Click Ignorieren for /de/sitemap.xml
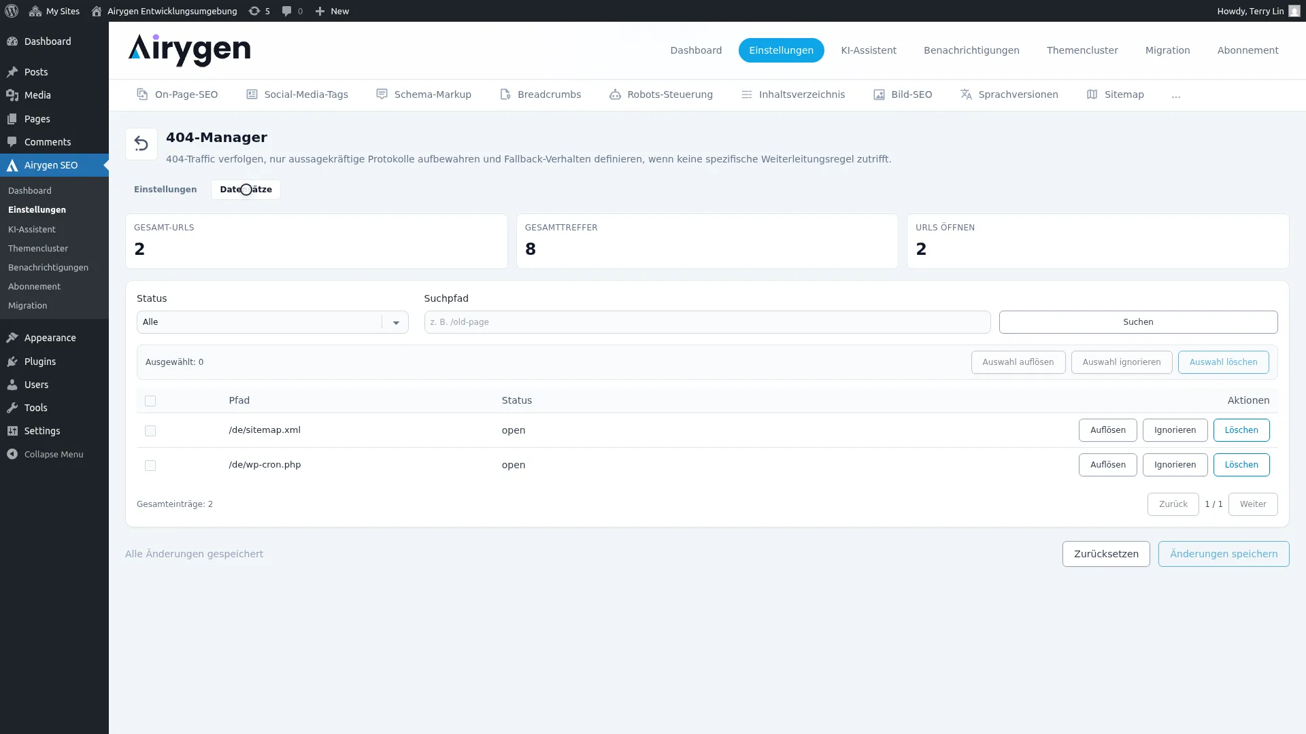This screenshot has width=1306, height=734. coord(1175,430)
